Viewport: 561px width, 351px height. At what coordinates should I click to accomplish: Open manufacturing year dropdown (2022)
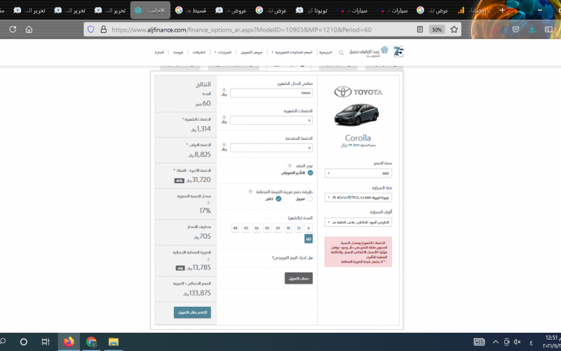358,173
